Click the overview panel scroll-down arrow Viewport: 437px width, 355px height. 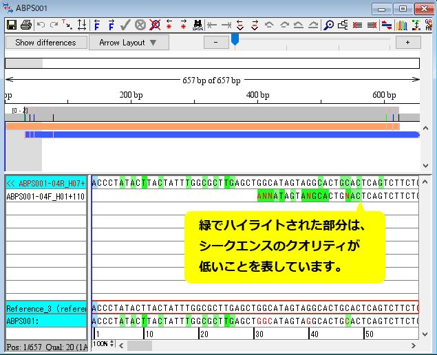[x=425, y=166]
